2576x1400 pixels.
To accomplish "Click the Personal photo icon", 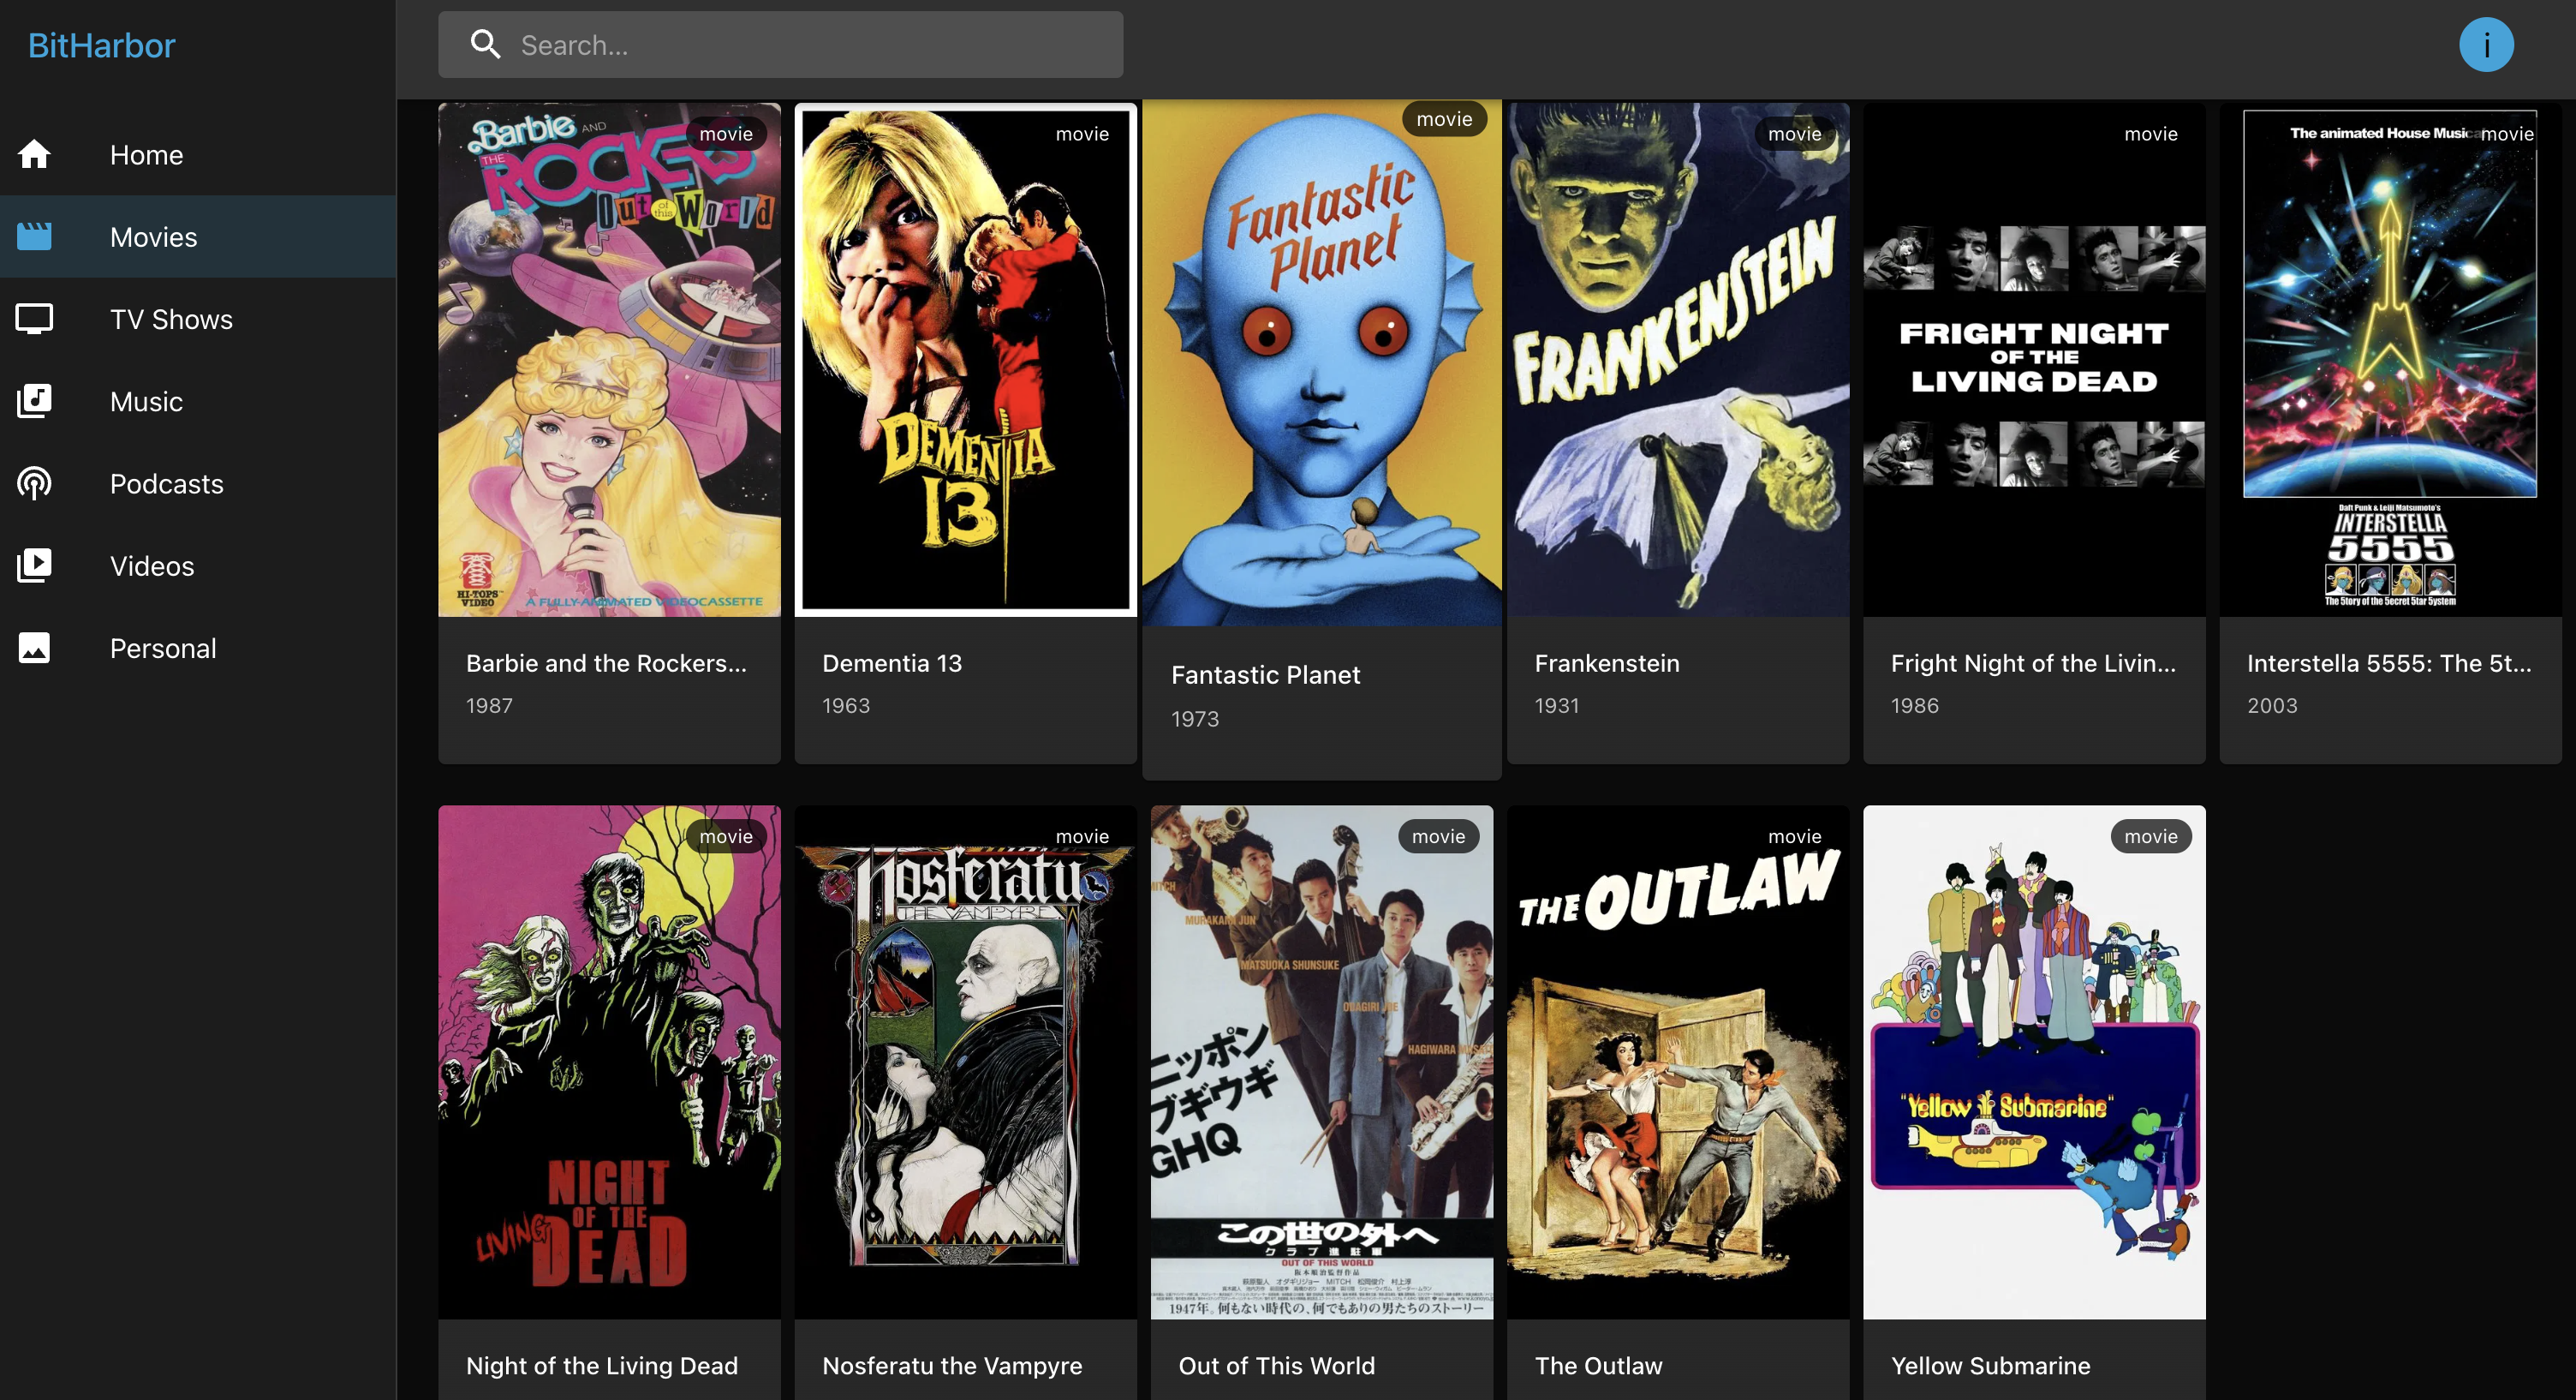I will point(34,648).
